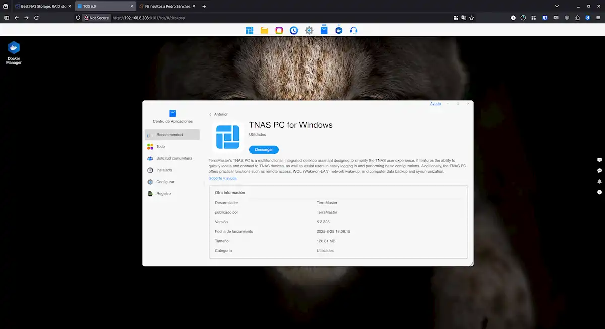This screenshot has width=605, height=329.
Task: Open the File Manager folder icon in the dock
Action: pyautogui.click(x=264, y=30)
